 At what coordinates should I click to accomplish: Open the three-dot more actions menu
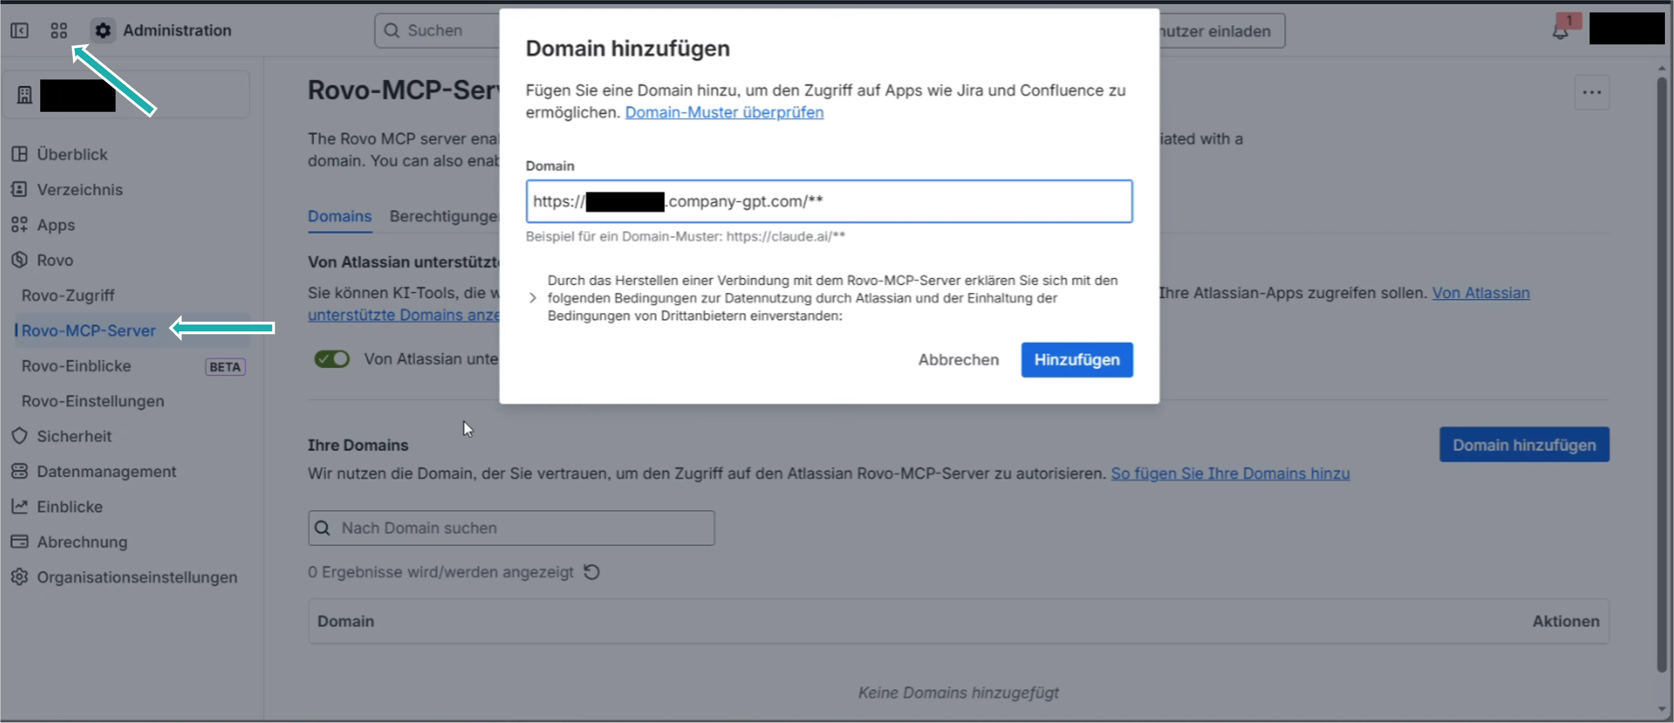point(1592,92)
